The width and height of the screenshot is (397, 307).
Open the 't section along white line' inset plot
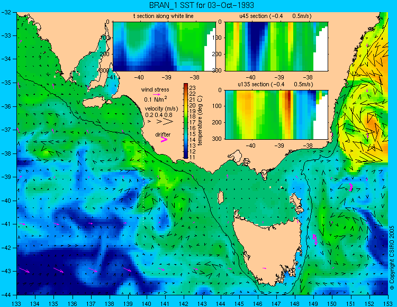click(164, 47)
